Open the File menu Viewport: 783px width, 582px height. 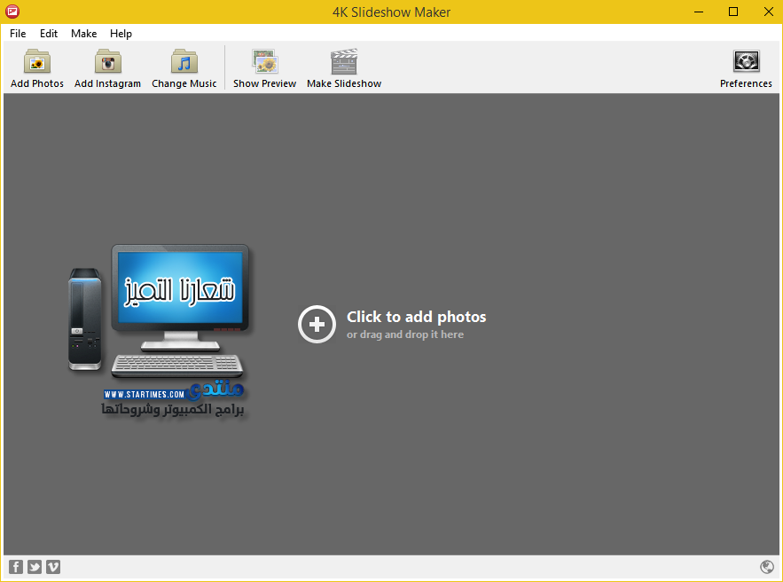[18, 34]
